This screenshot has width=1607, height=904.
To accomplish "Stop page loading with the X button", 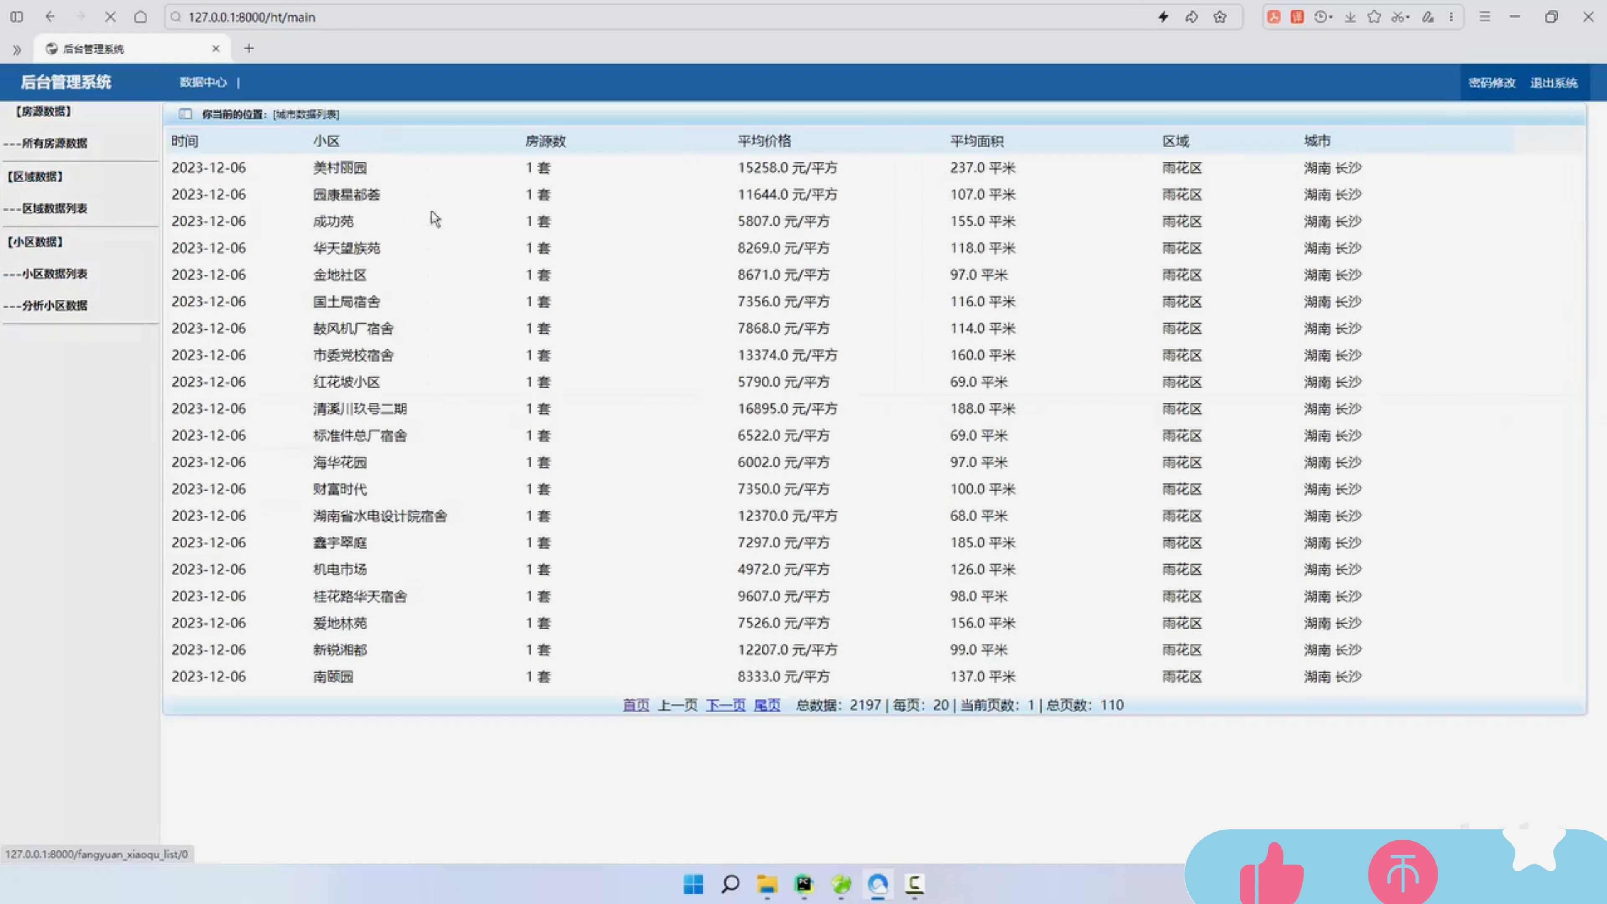I will point(110,17).
